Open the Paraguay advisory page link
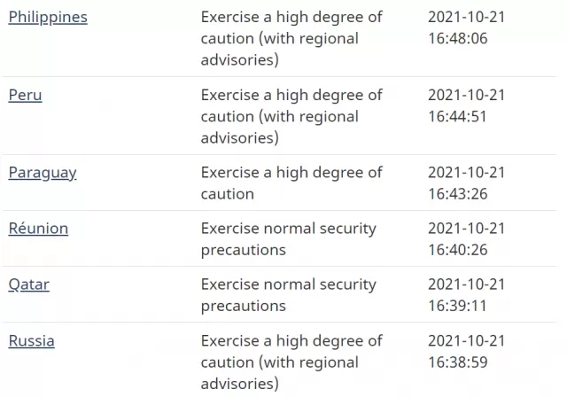 43,173
